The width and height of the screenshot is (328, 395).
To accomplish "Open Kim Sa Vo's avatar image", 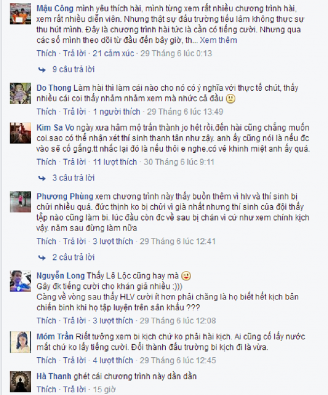I will [21, 133].
